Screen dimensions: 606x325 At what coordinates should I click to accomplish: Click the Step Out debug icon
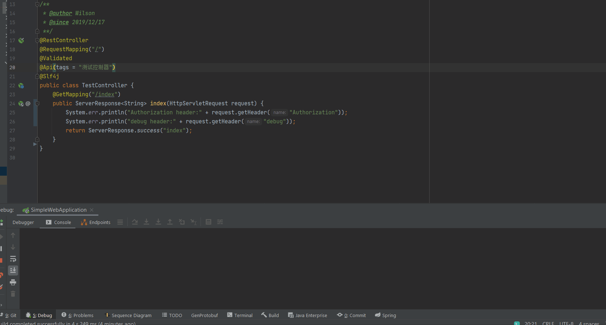[x=170, y=222]
